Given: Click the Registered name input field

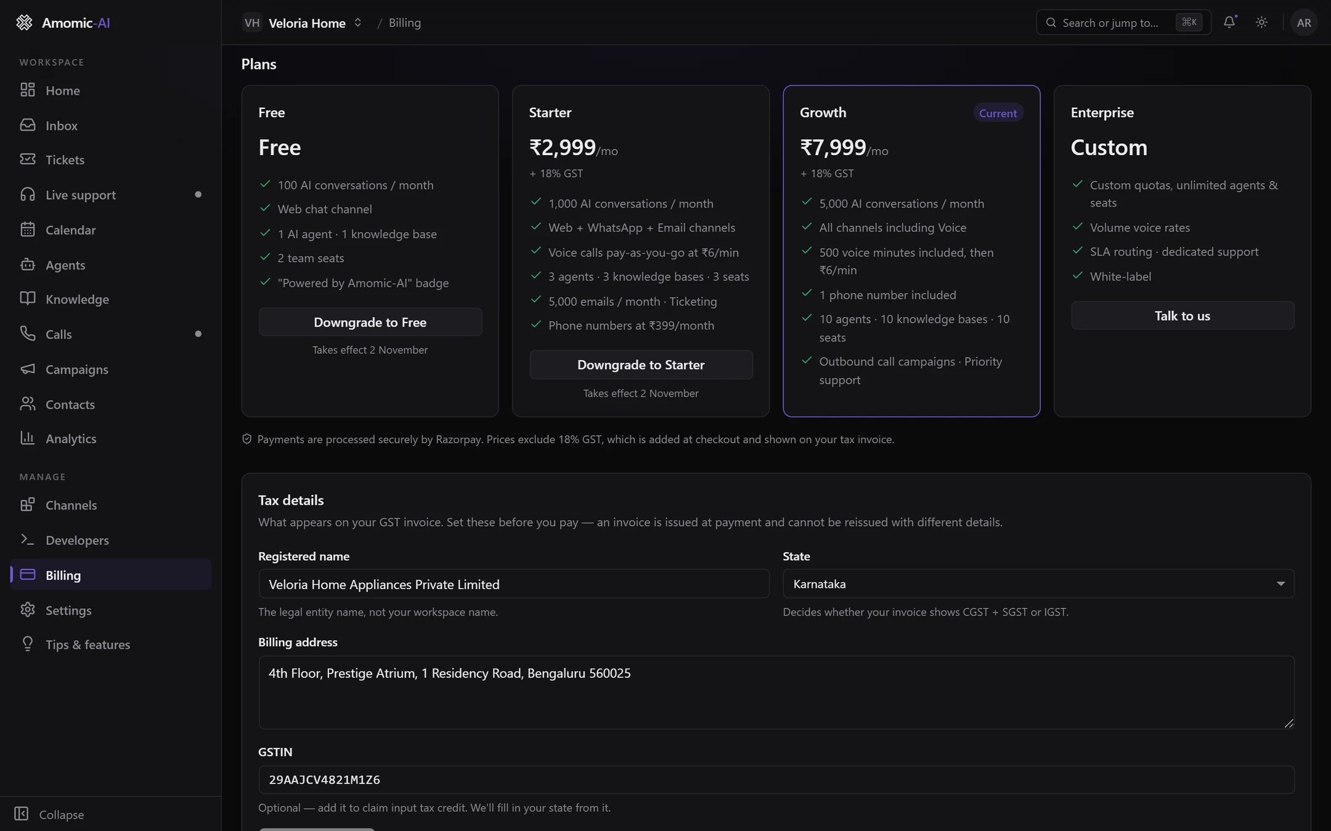Looking at the screenshot, I should (514, 584).
